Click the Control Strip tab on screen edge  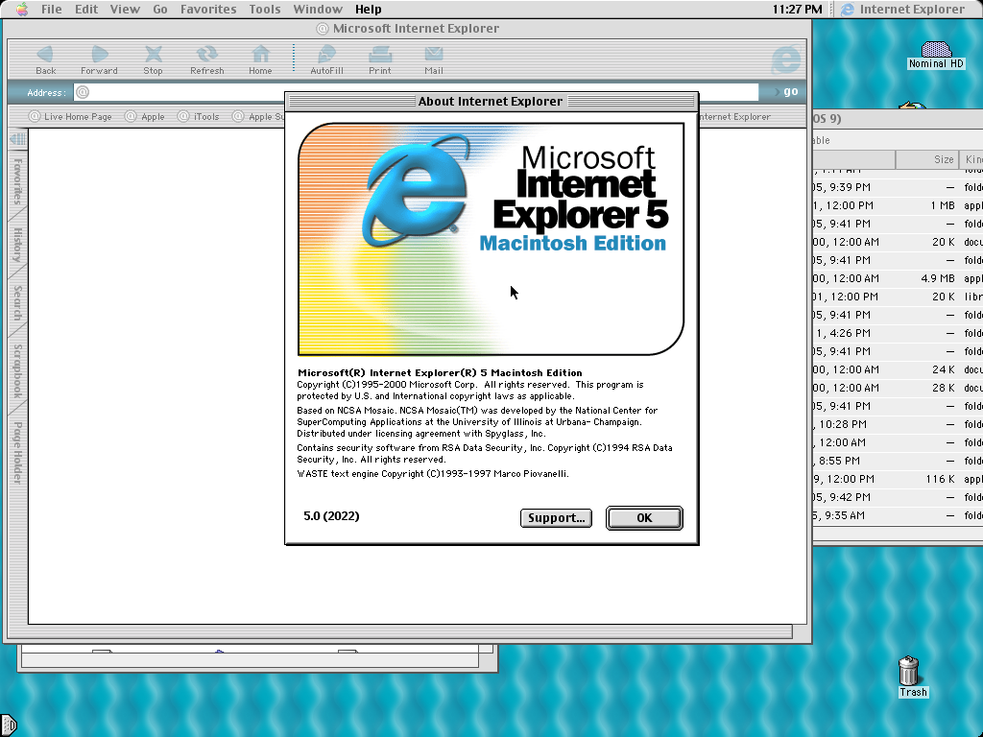coord(8,725)
